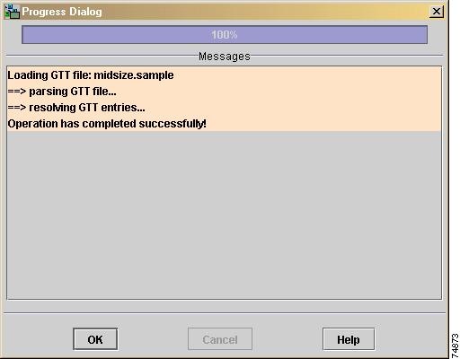
Task: Click empty gray area of messages pane
Action: click(224, 215)
